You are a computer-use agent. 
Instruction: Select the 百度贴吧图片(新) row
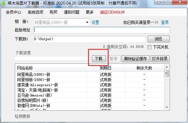tap(90, 100)
